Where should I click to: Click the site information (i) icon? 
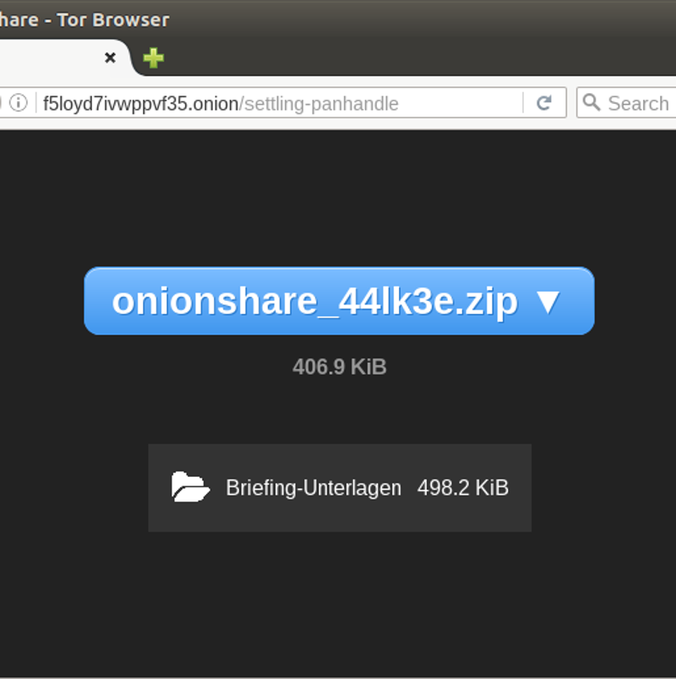tap(19, 103)
